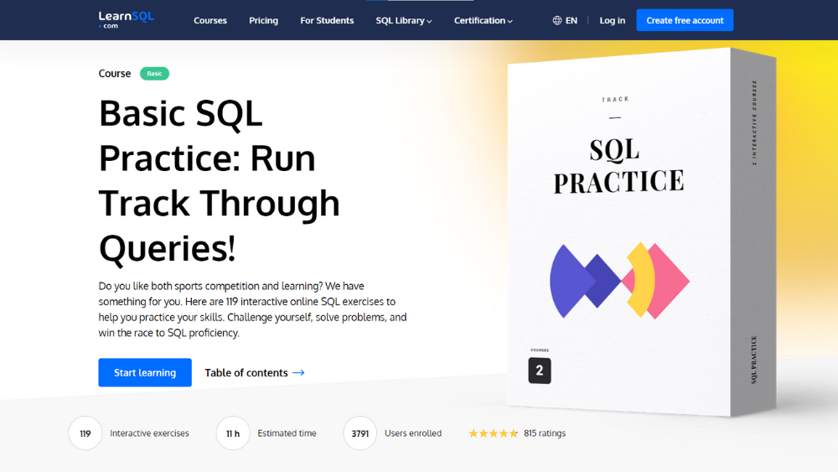
Task: Click the 11 h estimated time circle
Action: (x=232, y=433)
